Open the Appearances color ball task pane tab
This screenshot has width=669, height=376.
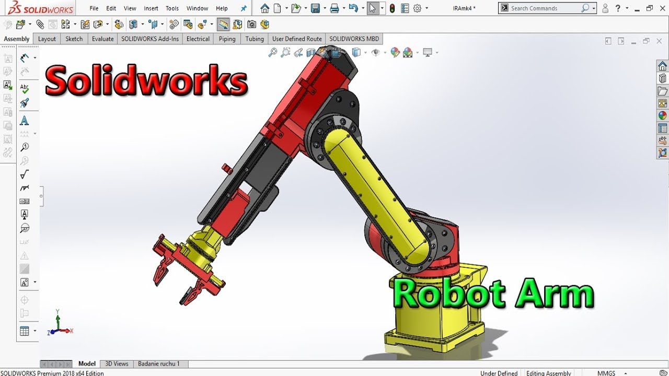tap(663, 115)
